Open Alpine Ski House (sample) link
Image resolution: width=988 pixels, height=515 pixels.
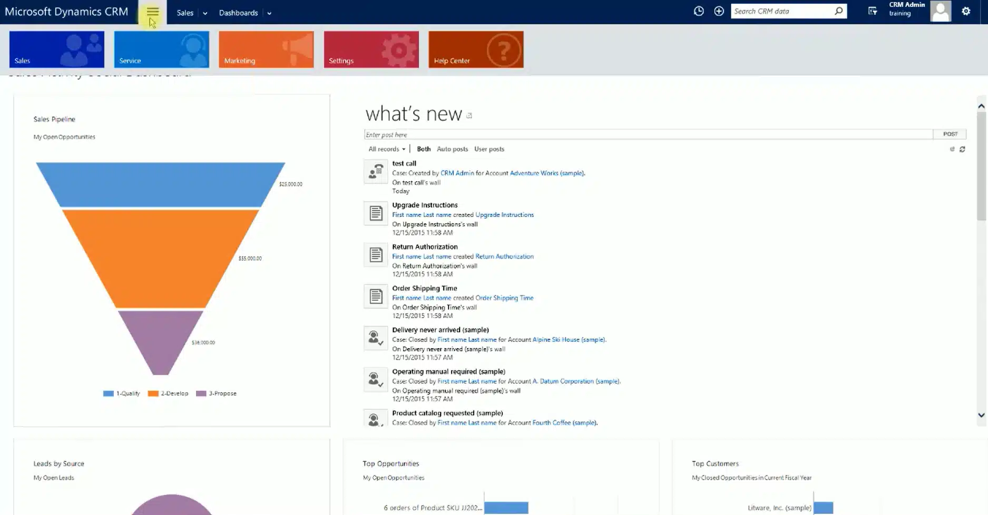tap(569, 340)
